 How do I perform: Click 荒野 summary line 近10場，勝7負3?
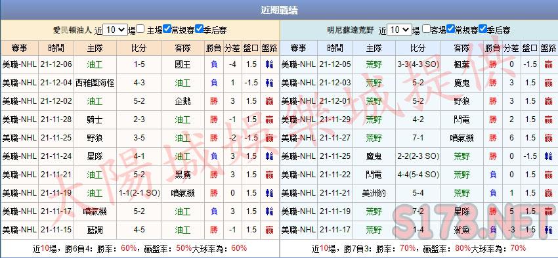pos(419,248)
